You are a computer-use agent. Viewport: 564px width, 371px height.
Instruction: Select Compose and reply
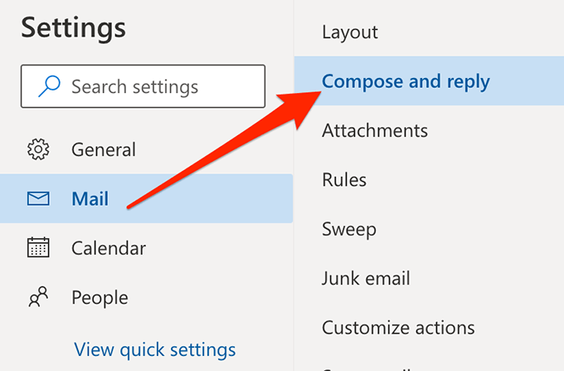pos(406,81)
